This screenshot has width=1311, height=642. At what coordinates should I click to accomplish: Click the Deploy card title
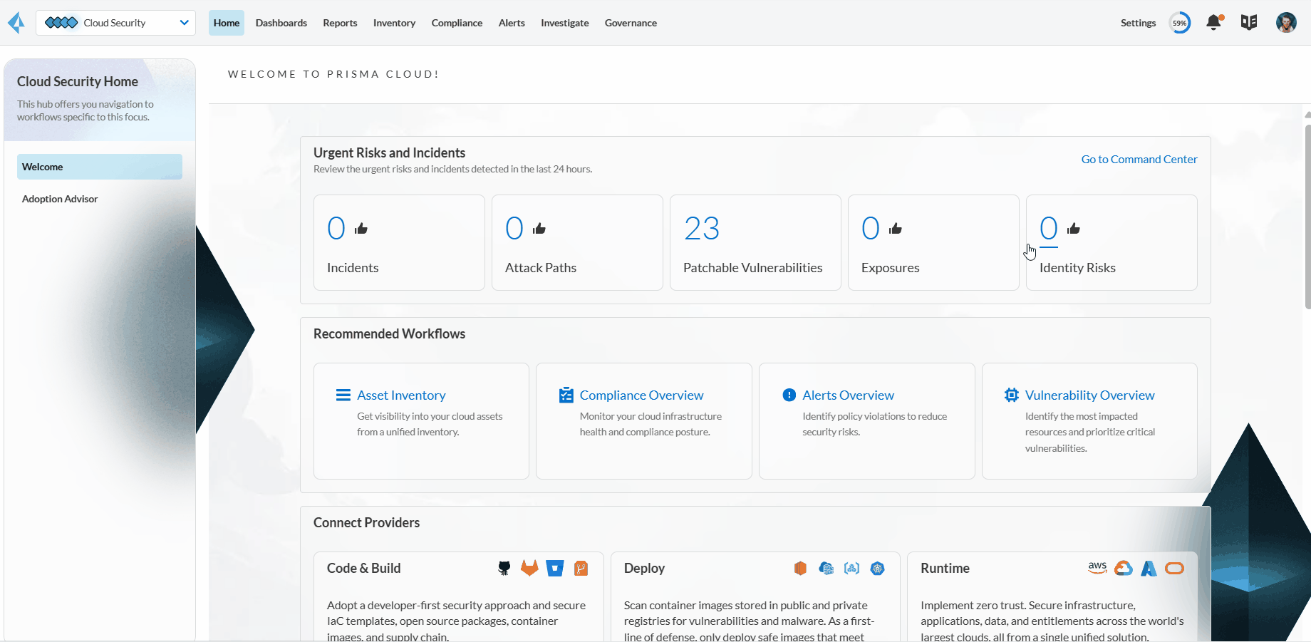pyautogui.click(x=644, y=569)
